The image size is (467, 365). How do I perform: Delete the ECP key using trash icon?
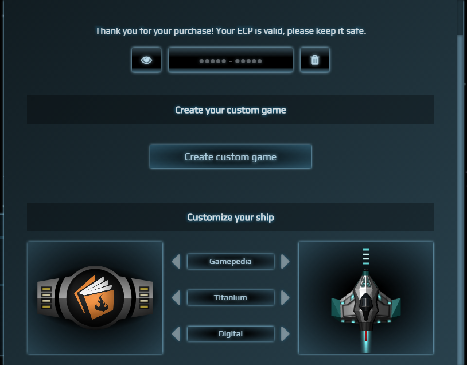click(315, 60)
